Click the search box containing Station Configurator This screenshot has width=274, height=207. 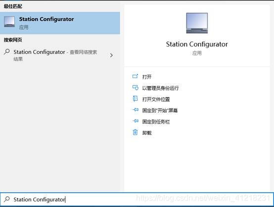click(x=137, y=199)
